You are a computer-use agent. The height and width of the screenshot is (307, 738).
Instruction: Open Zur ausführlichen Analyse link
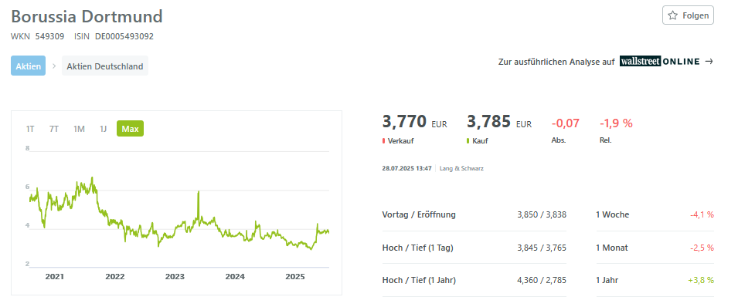point(556,61)
